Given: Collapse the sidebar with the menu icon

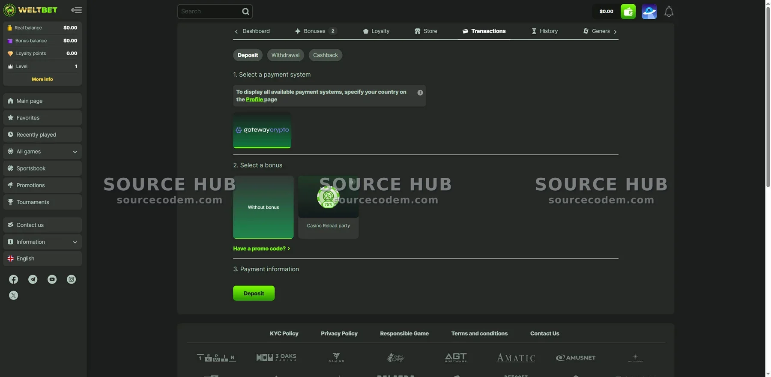Looking at the screenshot, I should (76, 10).
